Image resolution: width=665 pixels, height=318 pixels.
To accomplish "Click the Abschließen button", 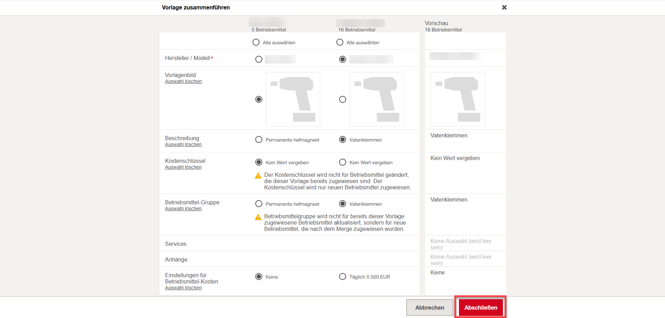I will point(481,308).
